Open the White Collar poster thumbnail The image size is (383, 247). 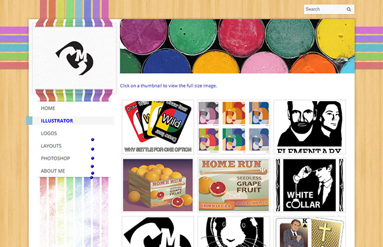309,185
